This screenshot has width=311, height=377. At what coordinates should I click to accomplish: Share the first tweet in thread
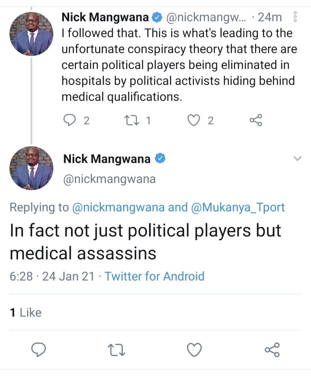(x=256, y=120)
